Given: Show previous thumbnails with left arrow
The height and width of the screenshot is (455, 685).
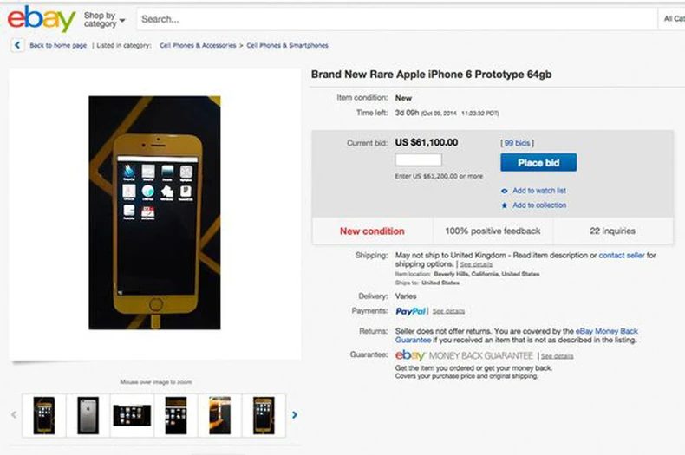Looking at the screenshot, I should (x=14, y=415).
